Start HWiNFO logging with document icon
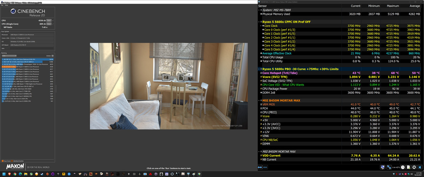The image size is (424, 177). click(x=408, y=167)
